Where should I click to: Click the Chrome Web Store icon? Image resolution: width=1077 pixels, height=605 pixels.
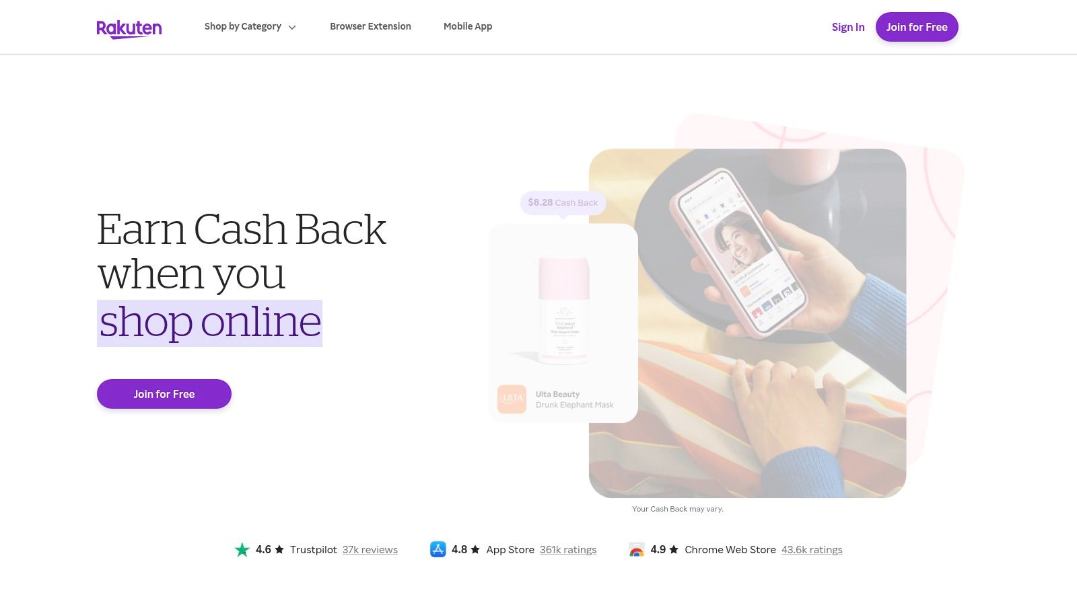636,550
